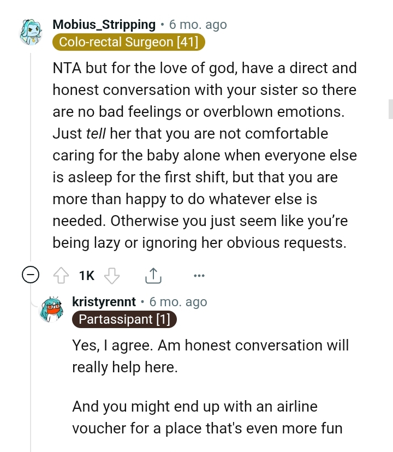Downvote Mobius_Stripping's comment
This screenshot has width=393, height=452.
click(111, 276)
